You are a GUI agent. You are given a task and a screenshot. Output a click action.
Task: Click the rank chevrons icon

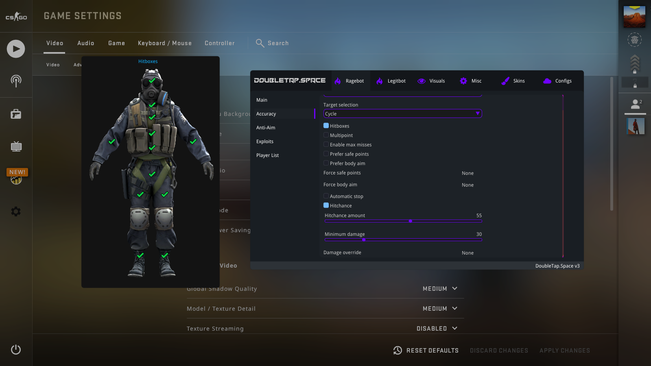635,64
